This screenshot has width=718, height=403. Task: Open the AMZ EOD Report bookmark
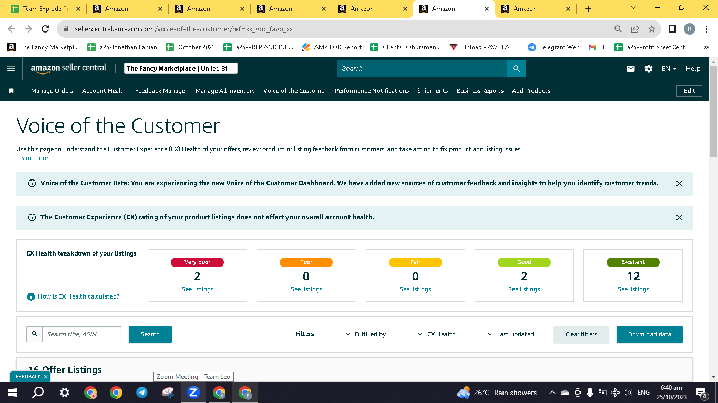click(x=332, y=47)
